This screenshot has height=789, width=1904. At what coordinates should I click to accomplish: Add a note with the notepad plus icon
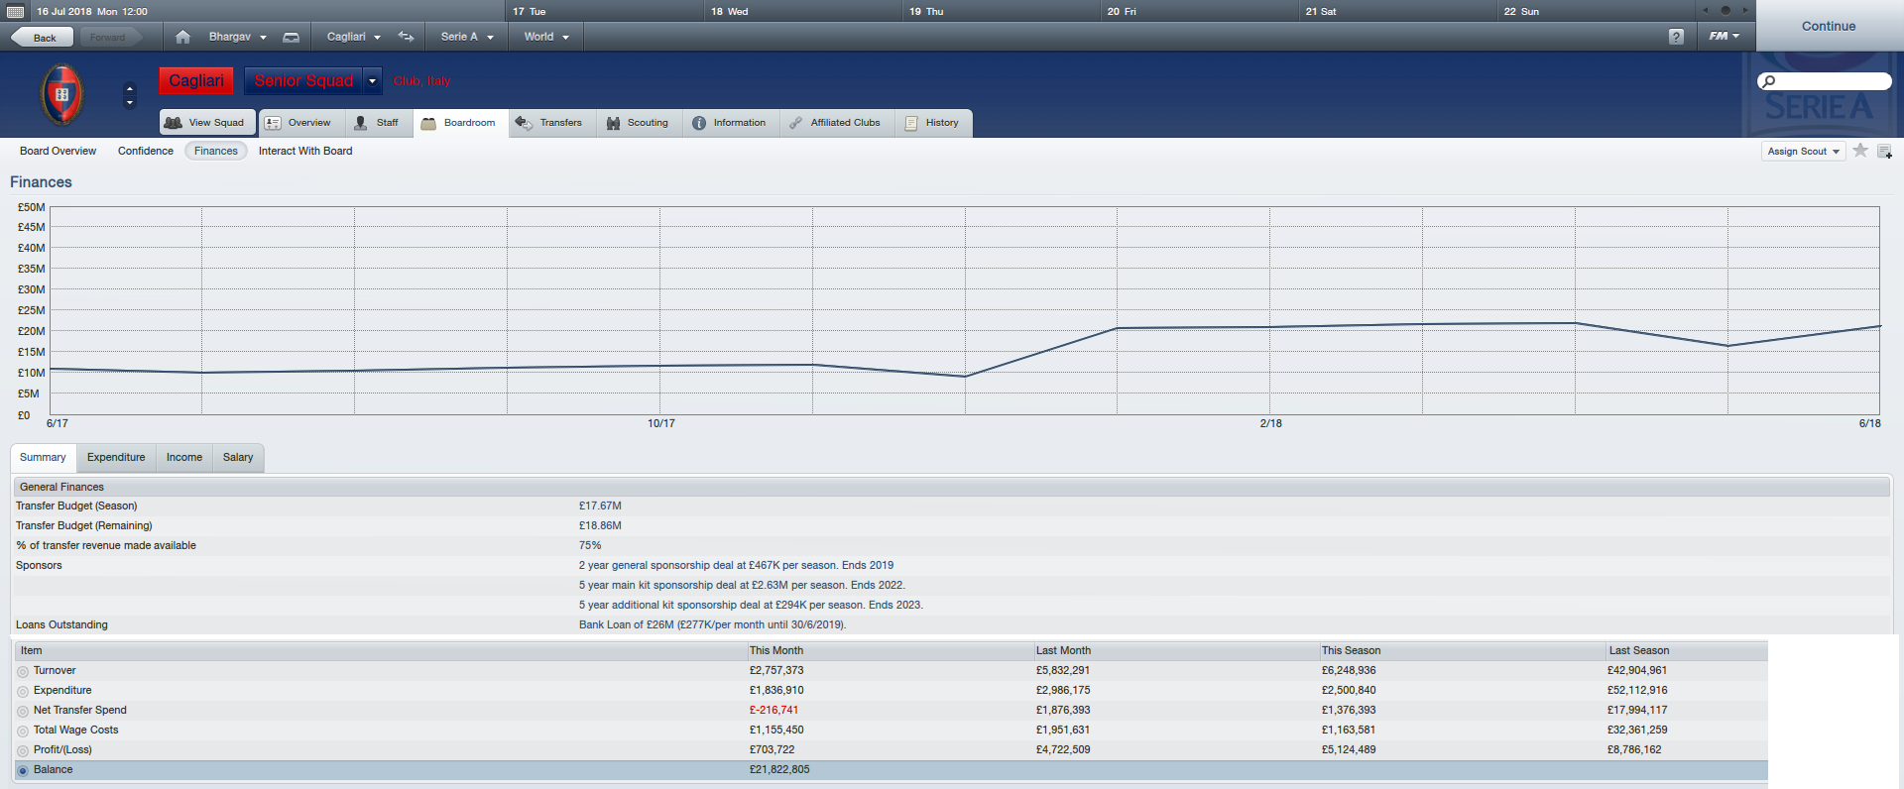pos(1885,152)
